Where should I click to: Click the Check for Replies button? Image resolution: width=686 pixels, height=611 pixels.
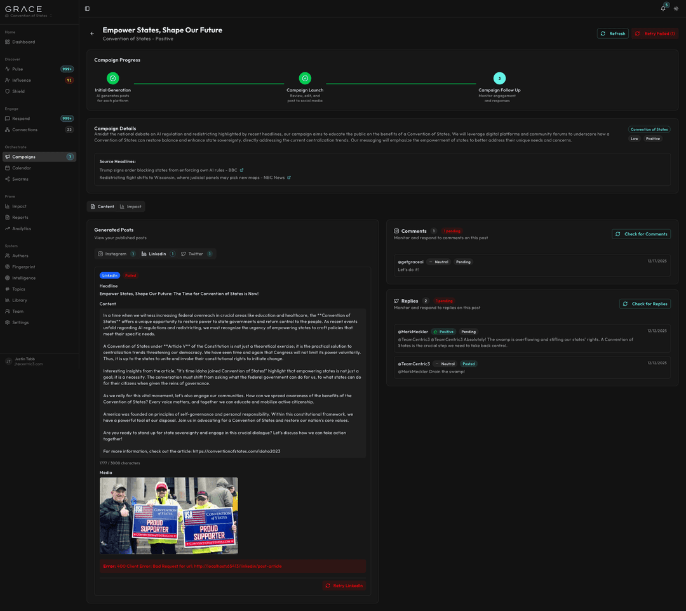(645, 303)
